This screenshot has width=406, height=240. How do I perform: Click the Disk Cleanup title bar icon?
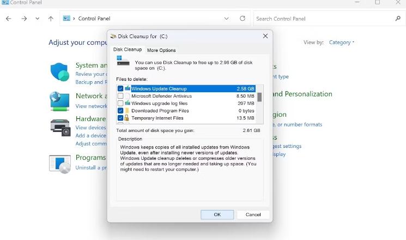[x=113, y=36]
